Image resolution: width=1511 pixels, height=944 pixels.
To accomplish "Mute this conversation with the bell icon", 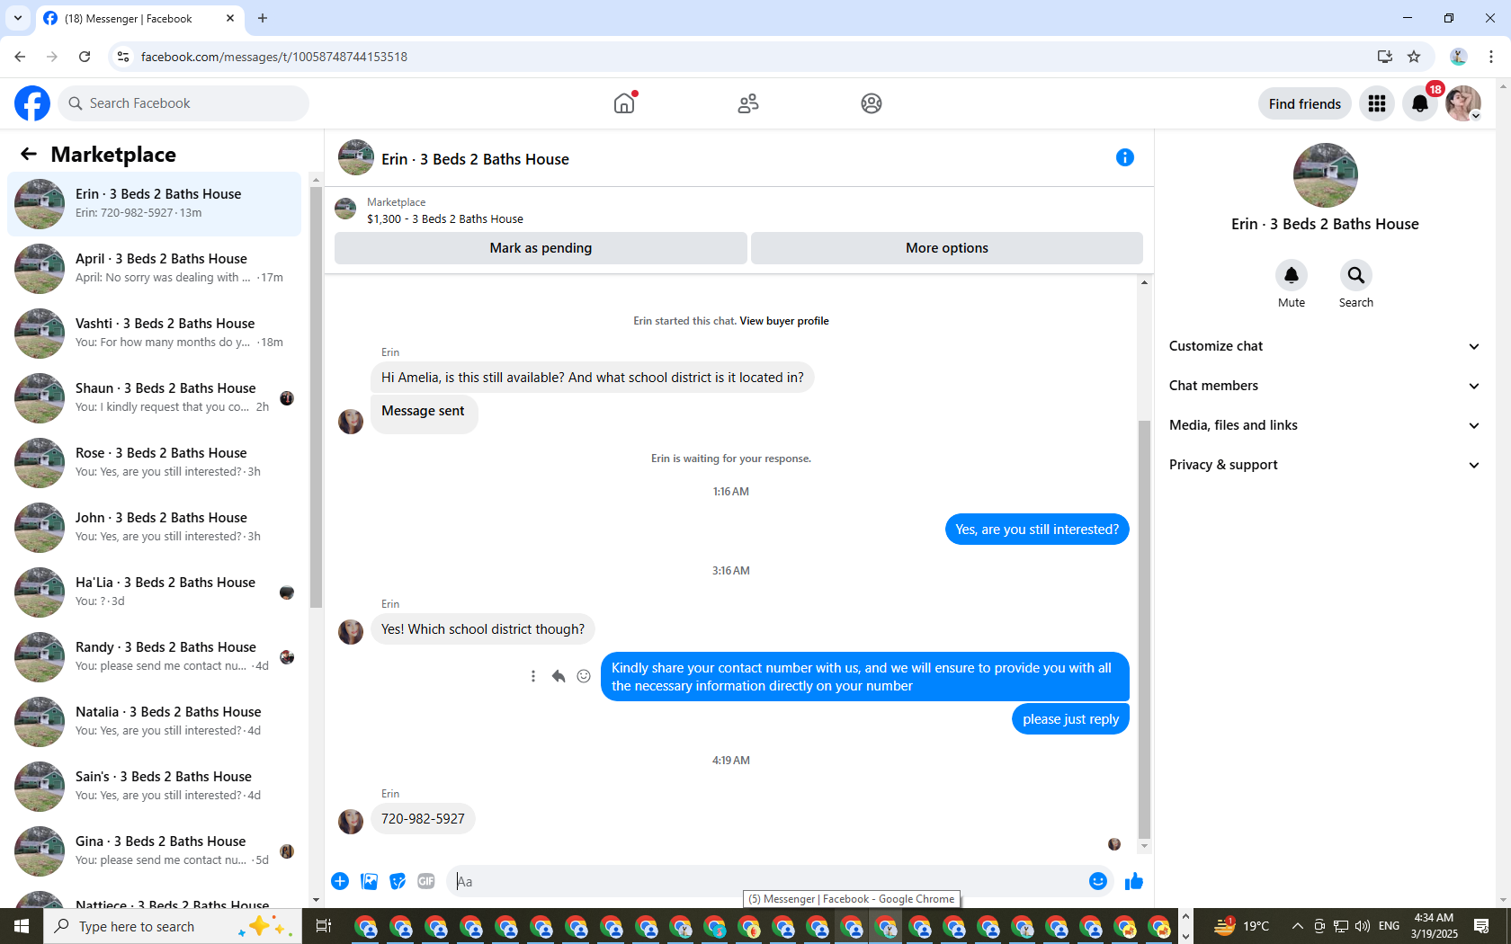I will coord(1292,275).
